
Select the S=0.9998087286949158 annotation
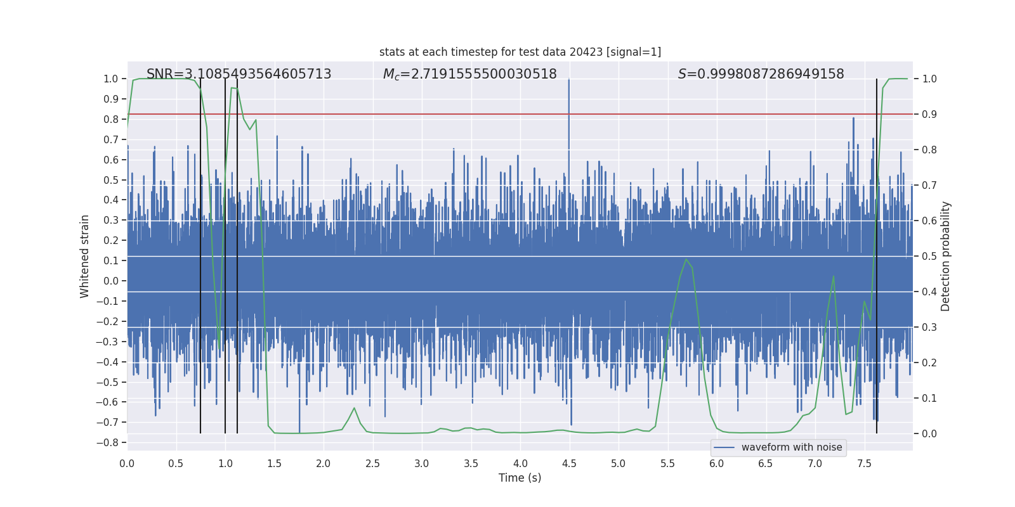point(761,74)
